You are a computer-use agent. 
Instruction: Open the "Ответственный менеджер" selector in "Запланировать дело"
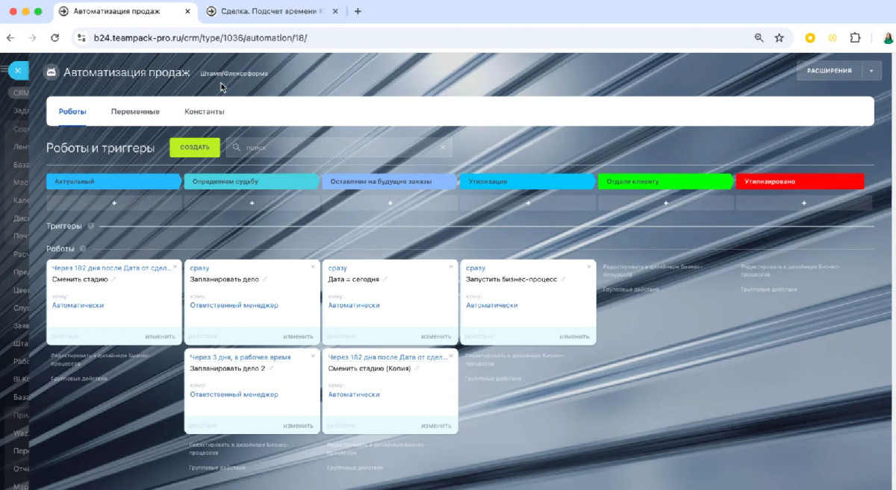click(234, 305)
